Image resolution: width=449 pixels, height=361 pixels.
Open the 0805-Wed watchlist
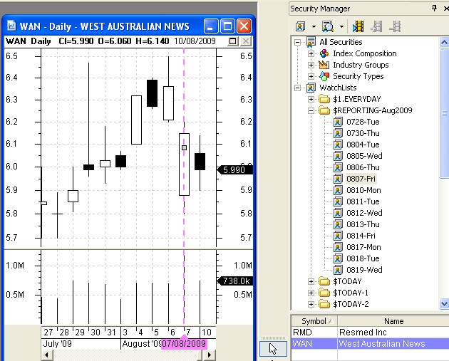pos(364,156)
